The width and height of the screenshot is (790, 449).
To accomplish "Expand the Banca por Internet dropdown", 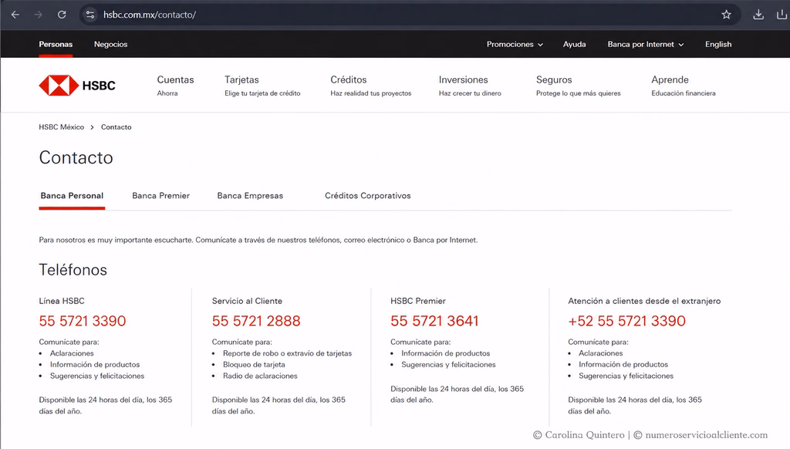I will (646, 44).
